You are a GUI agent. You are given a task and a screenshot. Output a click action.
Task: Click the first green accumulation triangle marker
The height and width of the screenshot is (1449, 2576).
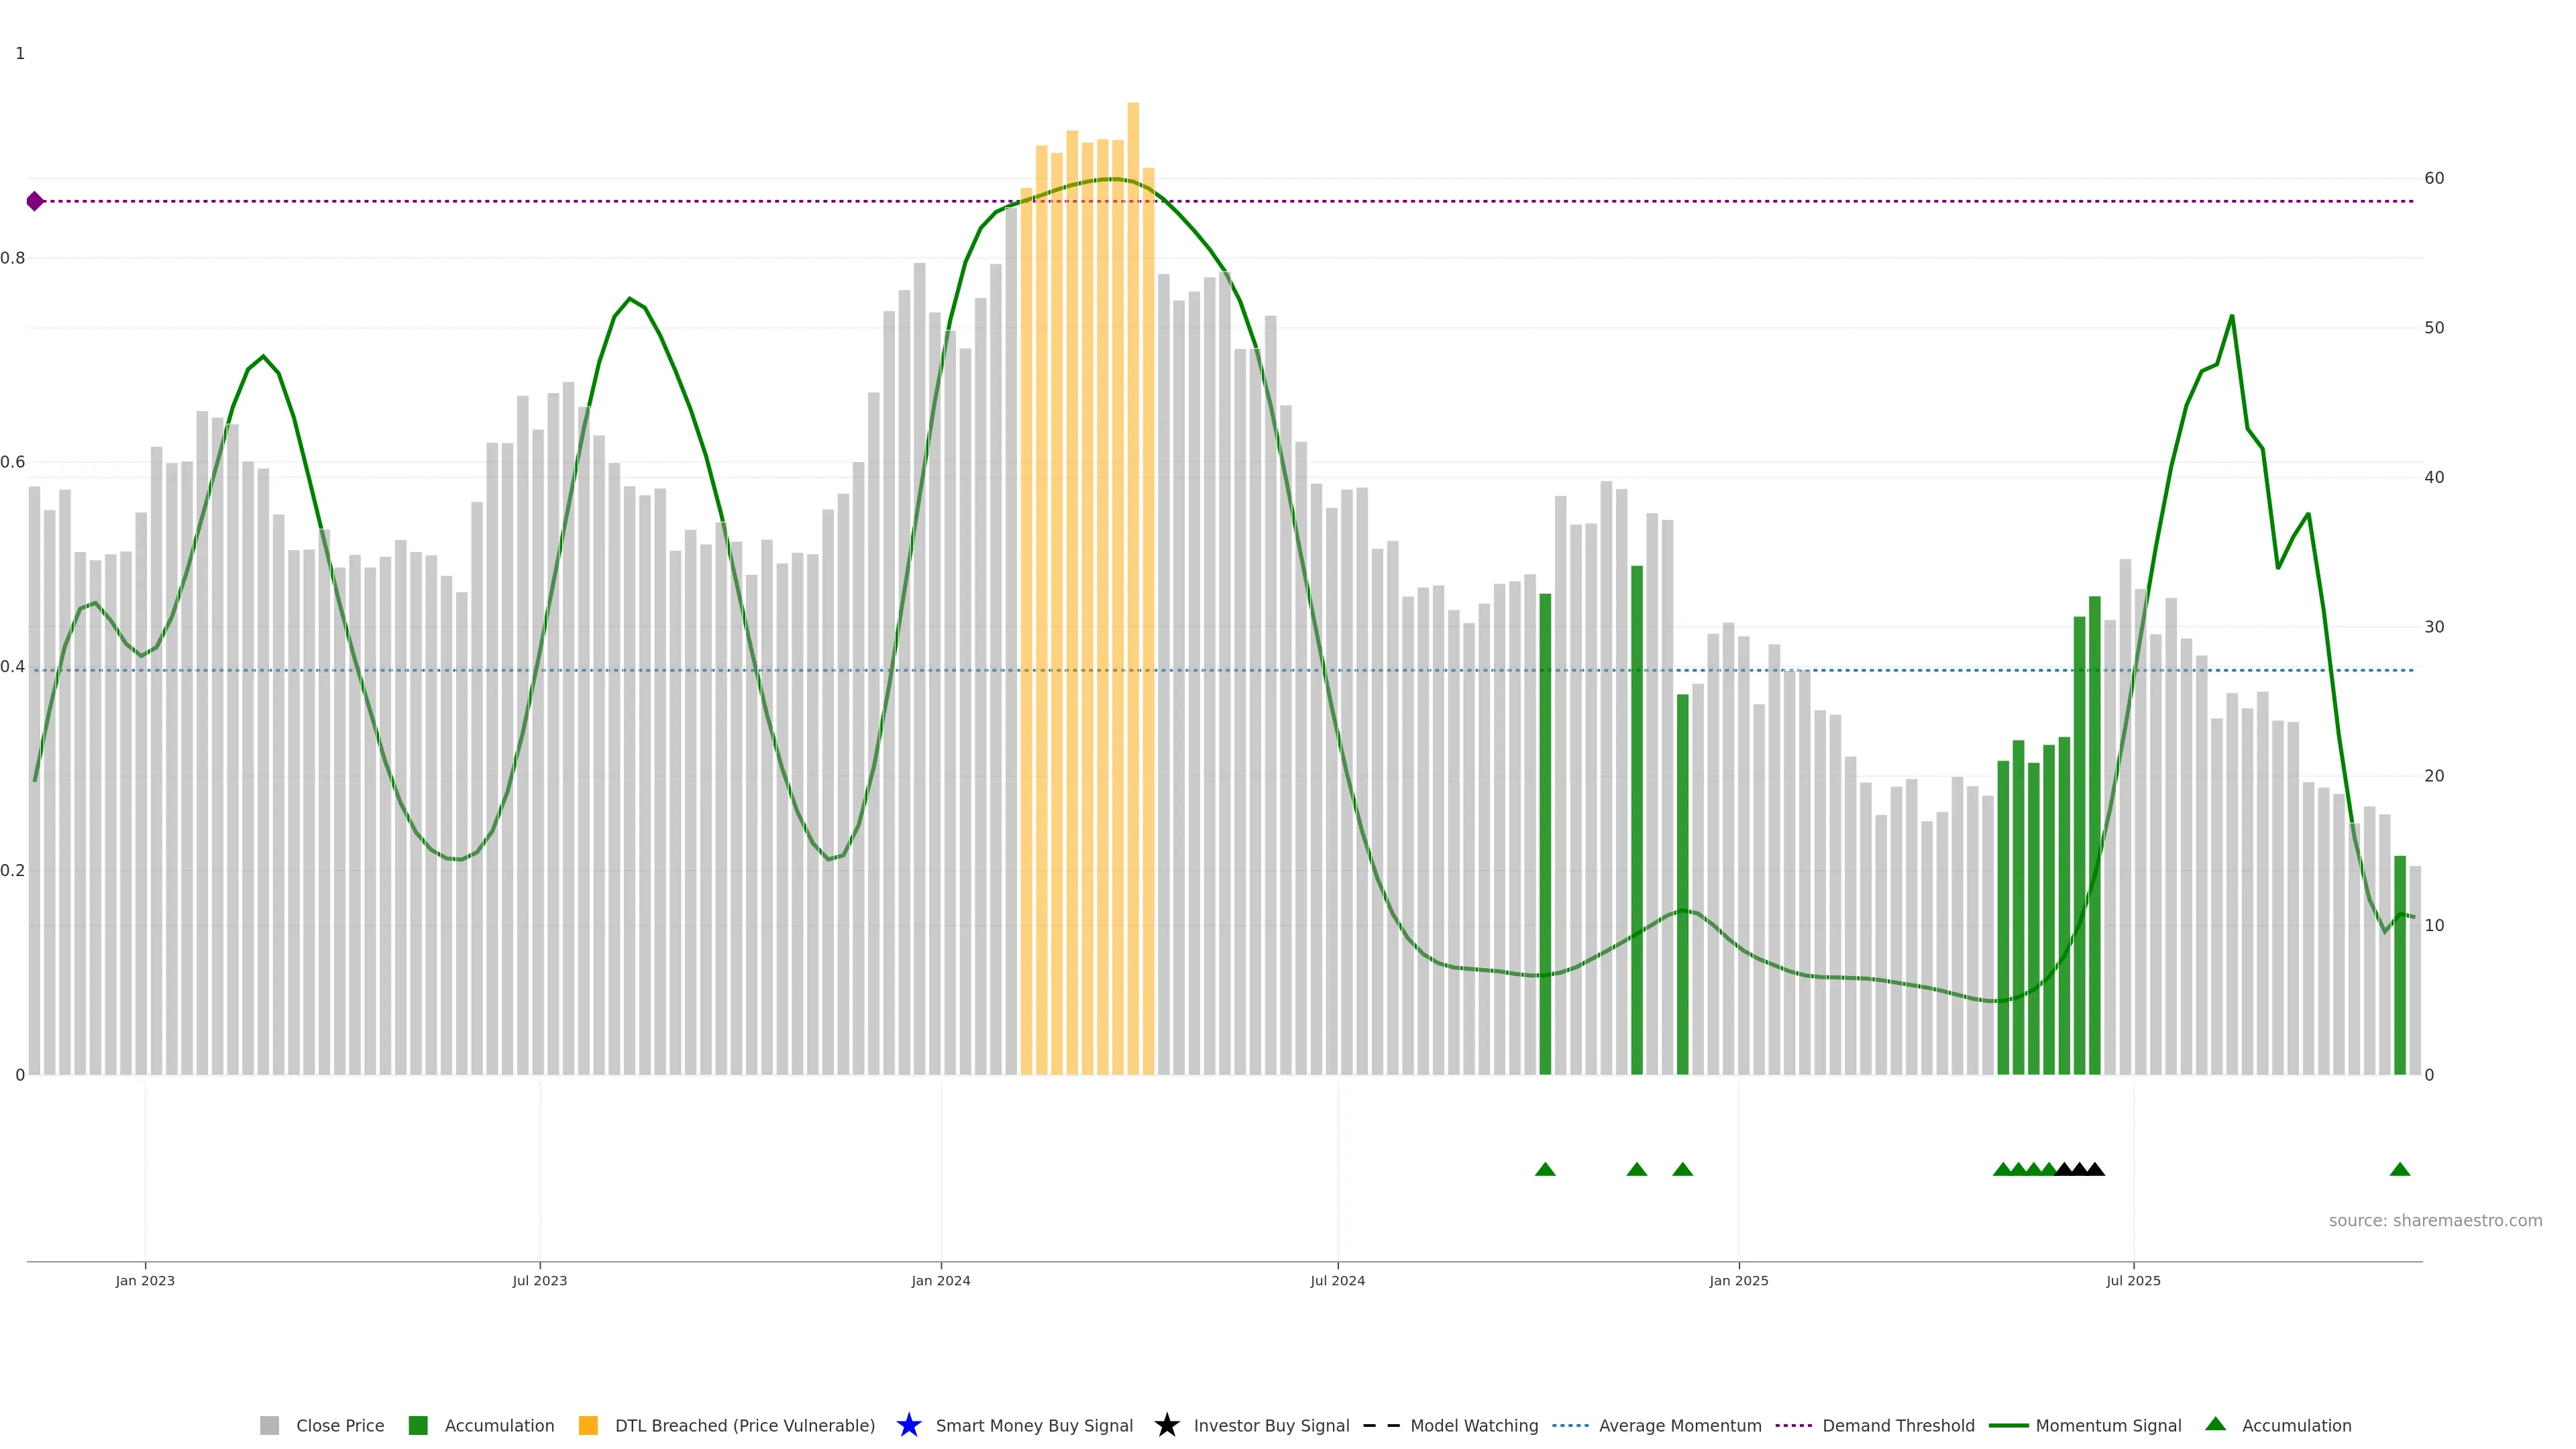click(1545, 1169)
